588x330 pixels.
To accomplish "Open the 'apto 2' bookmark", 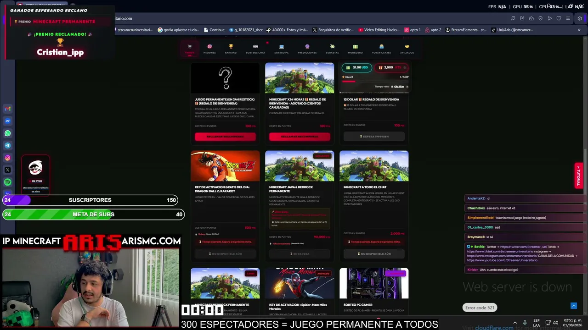I will coord(433,30).
